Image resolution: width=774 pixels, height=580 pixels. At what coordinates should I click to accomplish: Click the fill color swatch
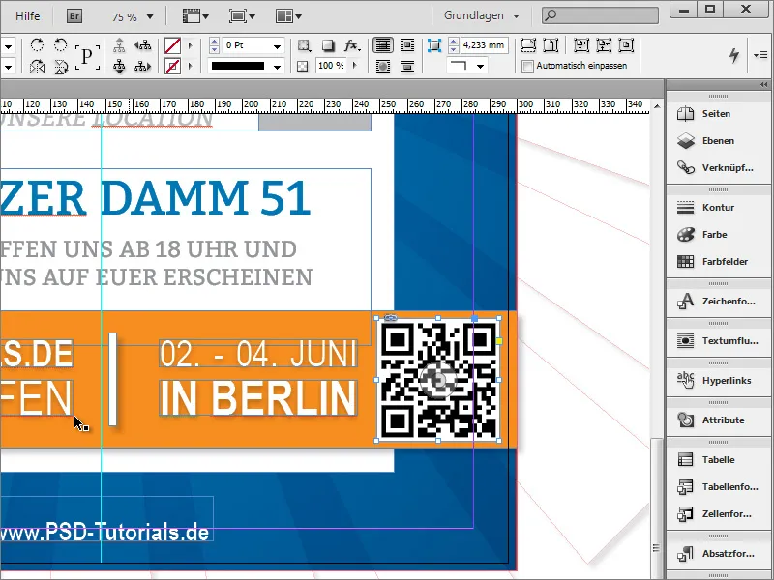pos(172,45)
